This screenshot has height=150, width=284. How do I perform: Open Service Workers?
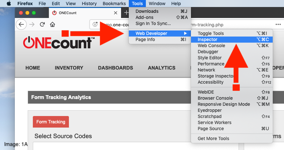(x=232, y=122)
